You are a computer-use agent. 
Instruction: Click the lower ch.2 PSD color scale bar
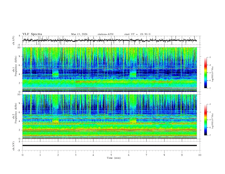[x=206, y=120]
